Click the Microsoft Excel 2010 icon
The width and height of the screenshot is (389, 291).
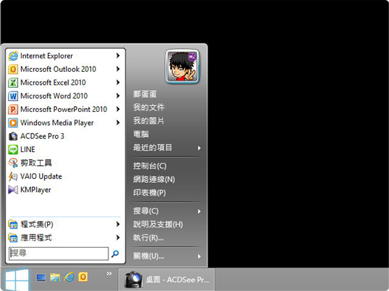click(x=13, y=83)
